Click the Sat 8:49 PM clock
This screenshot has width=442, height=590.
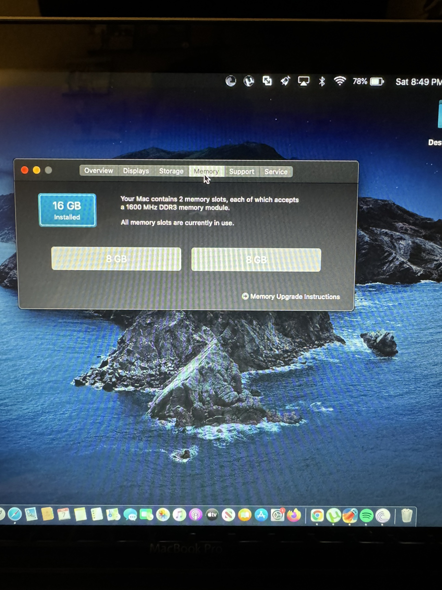tap(419, 82)
